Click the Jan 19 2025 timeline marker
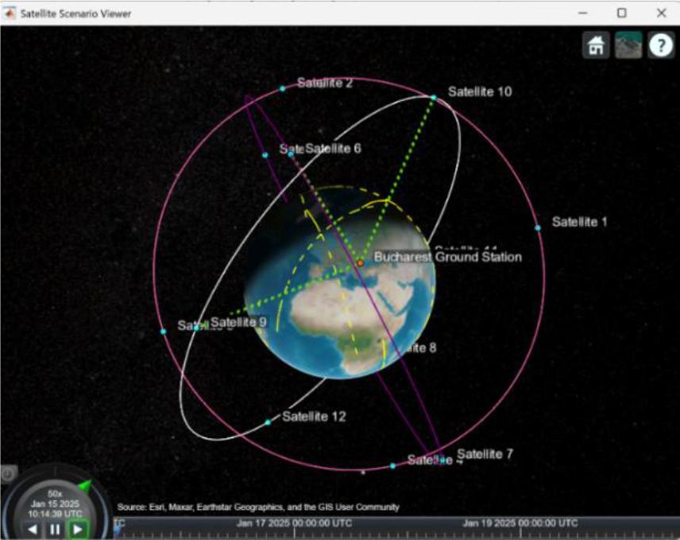The image size is (680, 540). point(520,523)
